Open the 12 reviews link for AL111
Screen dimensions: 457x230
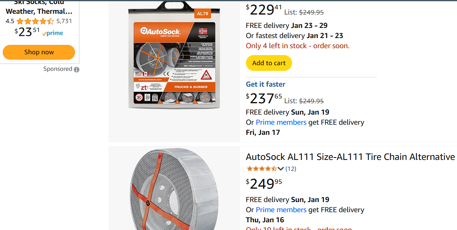(x=290, y=168)
